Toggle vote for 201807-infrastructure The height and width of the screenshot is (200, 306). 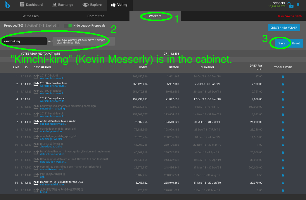pos(283,84)
